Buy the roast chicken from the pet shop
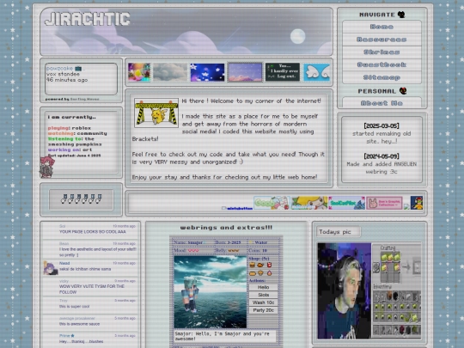The width and height of the screenshot is (464, 348). 260,266
